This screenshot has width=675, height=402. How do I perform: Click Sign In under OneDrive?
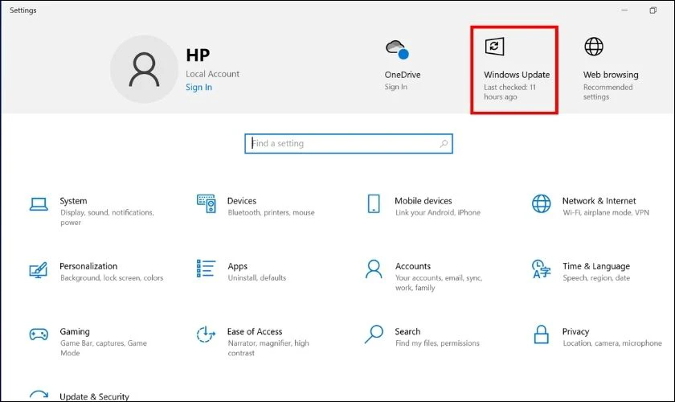click(396, 87)
